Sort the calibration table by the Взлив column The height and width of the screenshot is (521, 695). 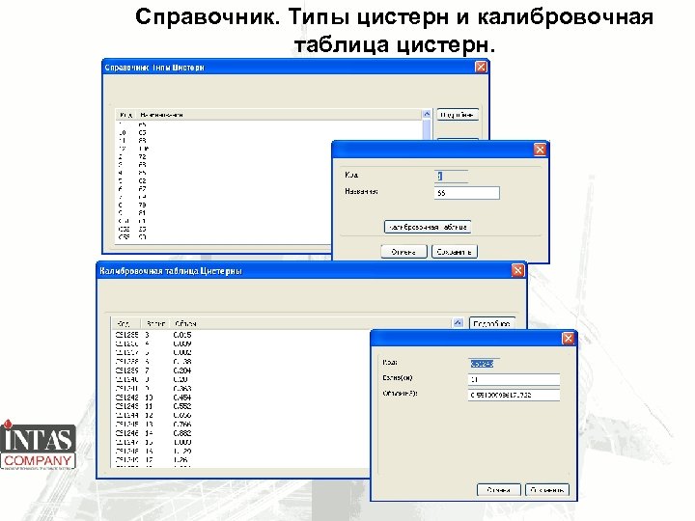coord(155,323)
